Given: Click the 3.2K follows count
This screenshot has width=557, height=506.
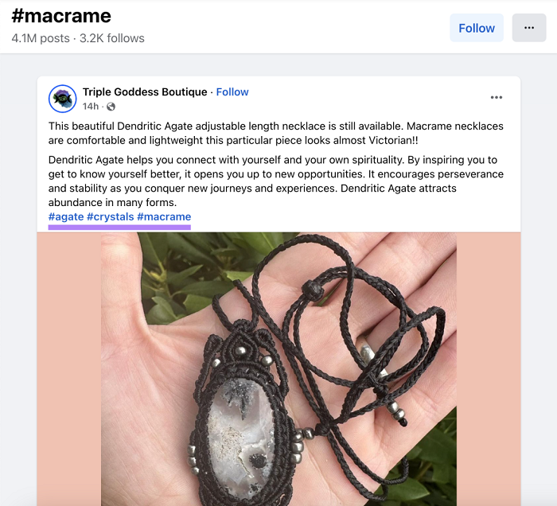Looking at the screenshot, I should [112, 38].
